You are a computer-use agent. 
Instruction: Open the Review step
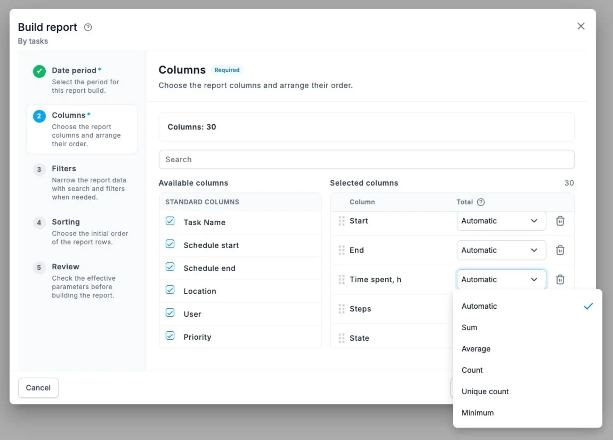click(x=82, y=281)
